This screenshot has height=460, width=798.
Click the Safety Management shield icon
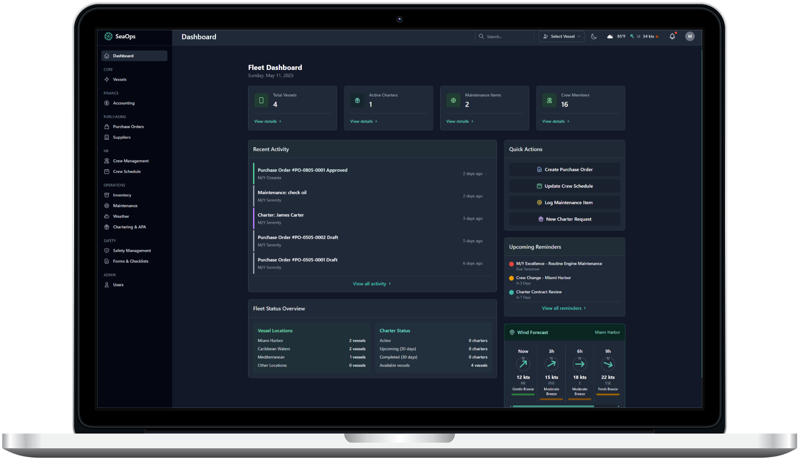click(107, 250)
